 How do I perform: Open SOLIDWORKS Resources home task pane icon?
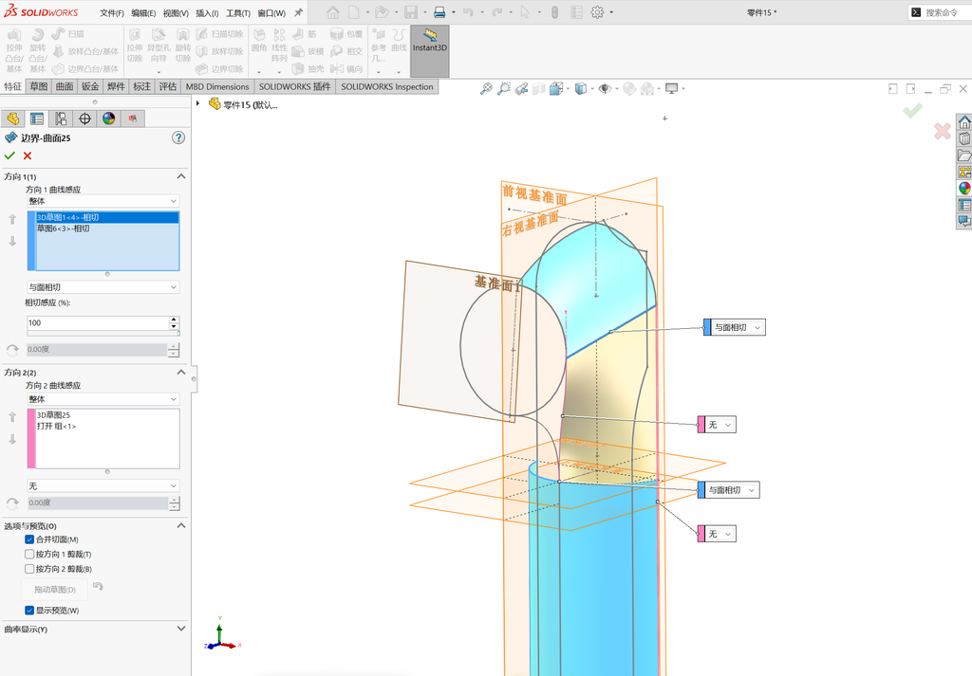tap(964, 122)
